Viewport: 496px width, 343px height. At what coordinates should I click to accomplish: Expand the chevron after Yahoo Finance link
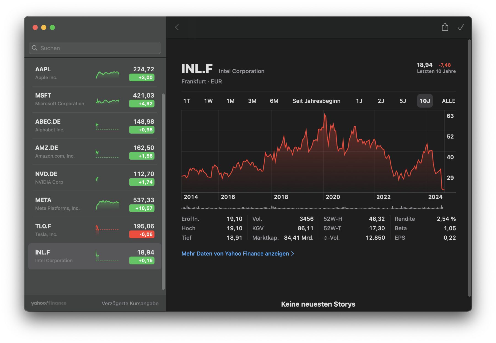coord(293,253)
